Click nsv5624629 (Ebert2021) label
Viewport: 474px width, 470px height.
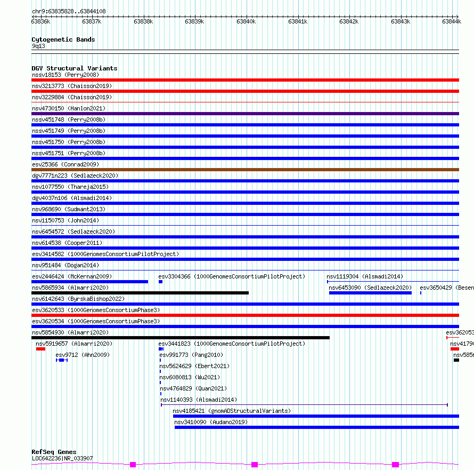[194, 366]
